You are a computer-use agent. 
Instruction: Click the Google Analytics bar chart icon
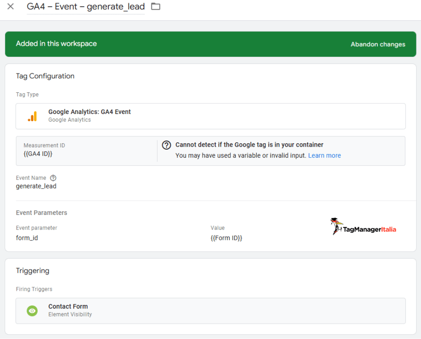[32, 116]
